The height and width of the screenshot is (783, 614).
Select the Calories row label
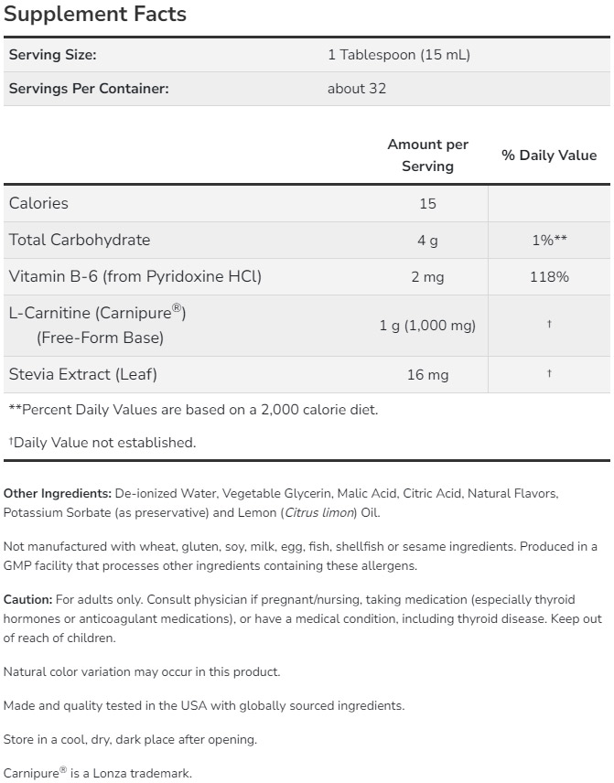38,203
